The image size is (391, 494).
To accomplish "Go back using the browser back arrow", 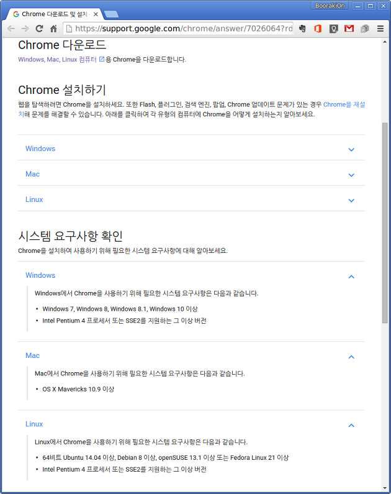I will click(x=11, y=29).
